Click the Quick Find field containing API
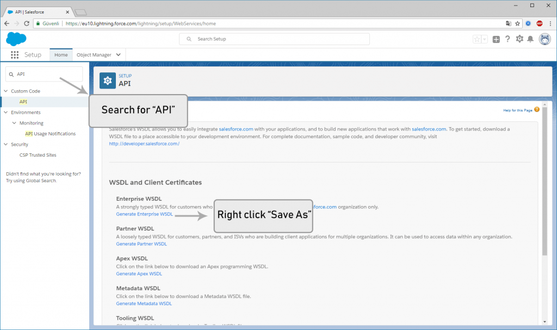The image size is (557, 330). click(44, 74)
